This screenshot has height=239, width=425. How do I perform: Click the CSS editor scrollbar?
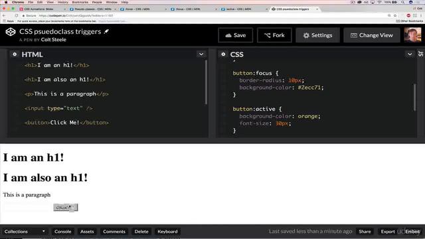point(414,98)
